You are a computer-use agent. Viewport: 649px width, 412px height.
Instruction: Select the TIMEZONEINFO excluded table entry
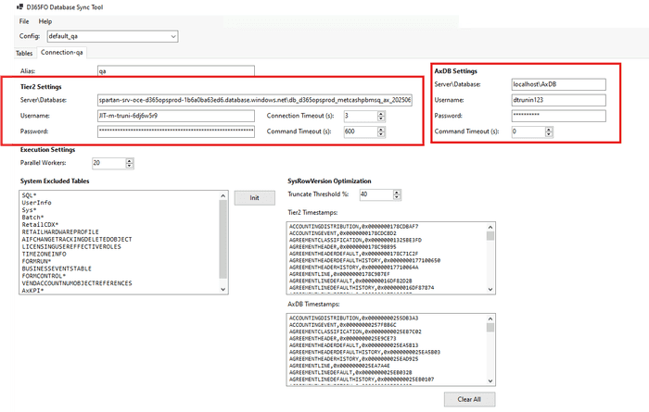(x=44, y=254)
